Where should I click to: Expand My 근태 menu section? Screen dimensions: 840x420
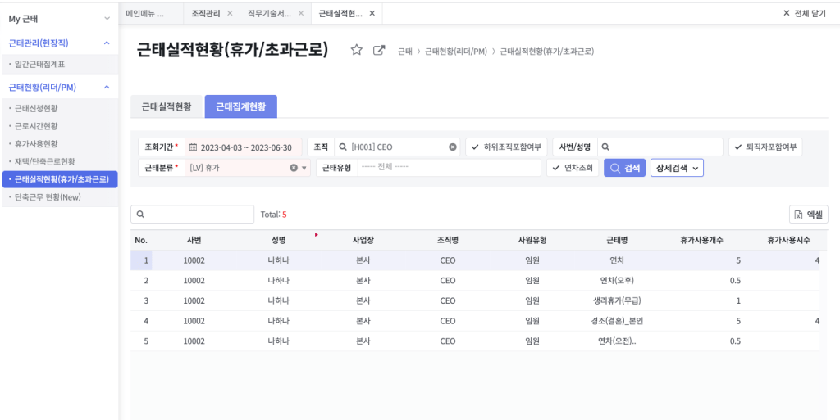tap(107, 19)
